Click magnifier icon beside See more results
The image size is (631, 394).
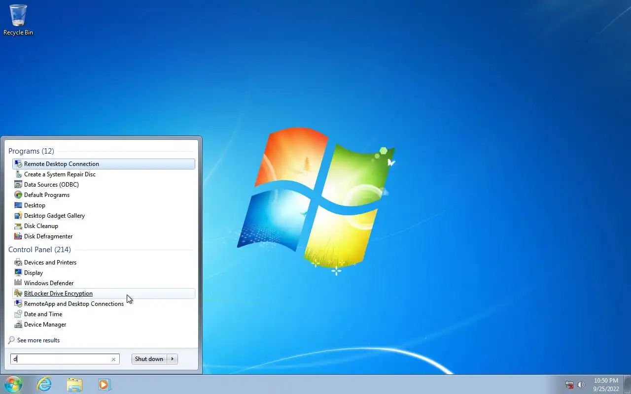click(x=11, y=340)
